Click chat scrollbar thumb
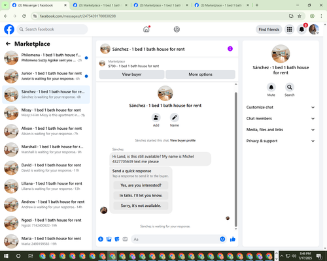The width and height of the screenshot is (327, 261). [x=235, y=159]
